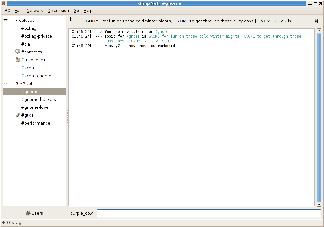Click the topic bar text about GNOME 2.12.2

[x=194, y=21]
